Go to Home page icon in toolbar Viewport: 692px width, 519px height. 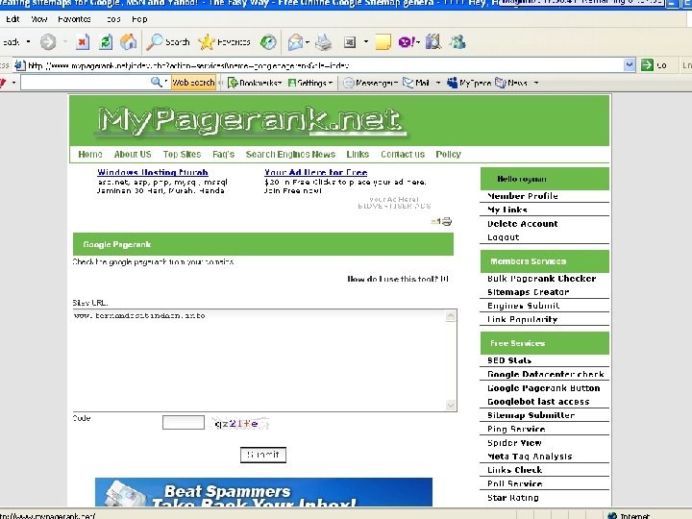click(x=129, y=42)
